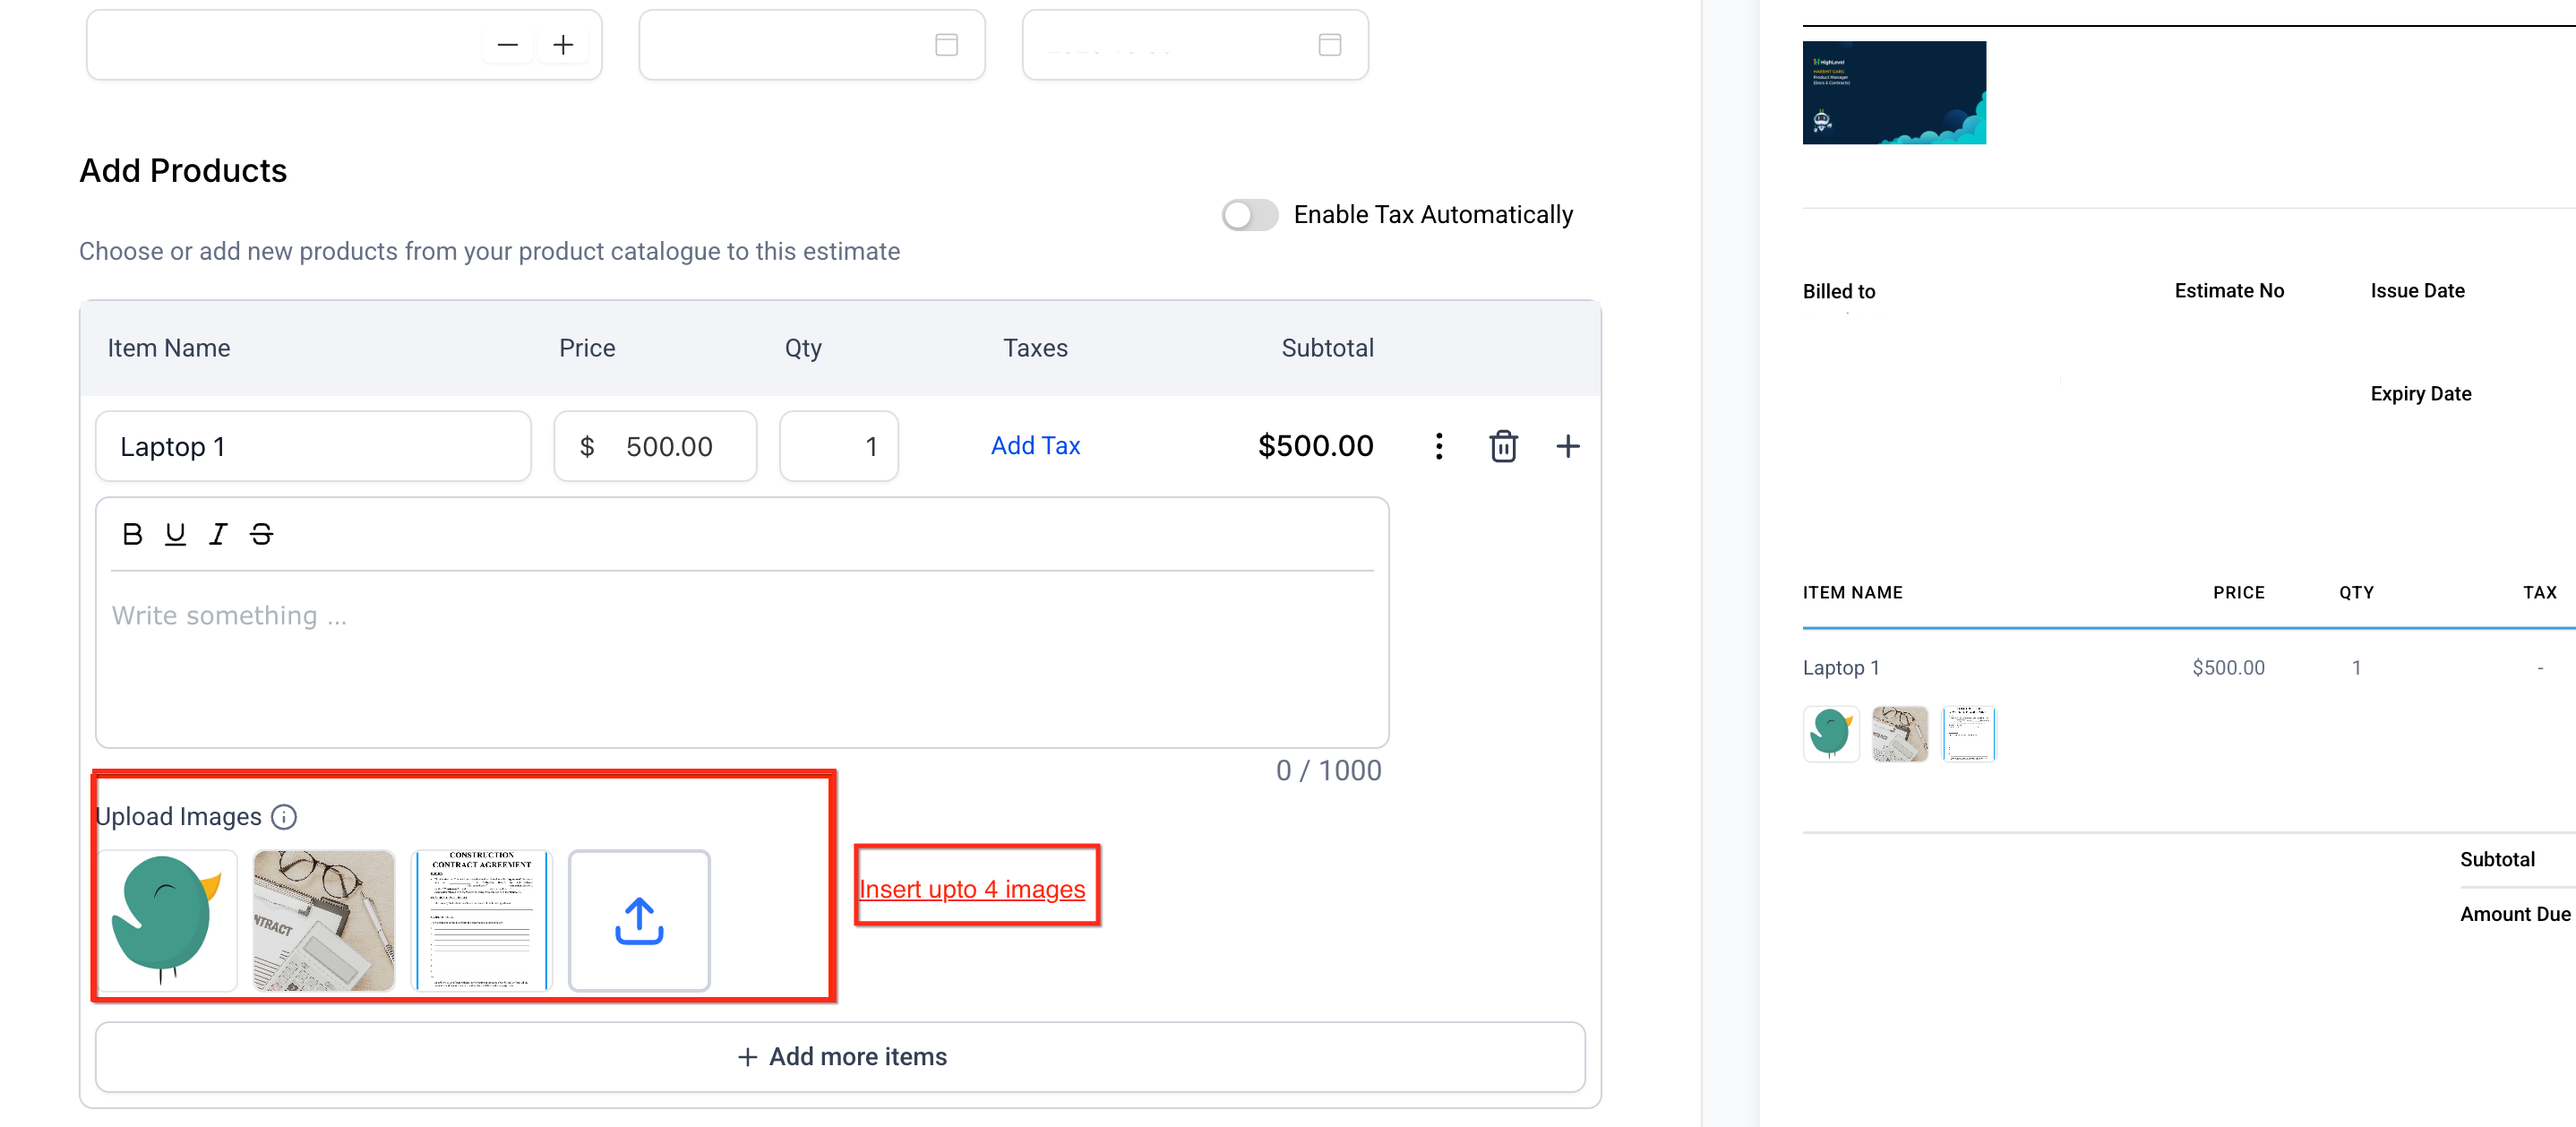Open three-dot options for Laptop 1

[1438, 446]
